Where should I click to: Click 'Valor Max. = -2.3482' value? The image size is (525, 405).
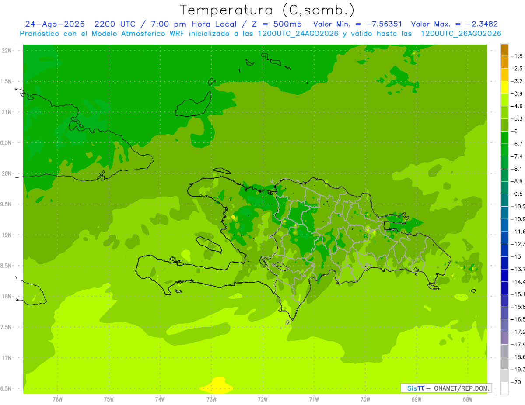tap(455, 24)
